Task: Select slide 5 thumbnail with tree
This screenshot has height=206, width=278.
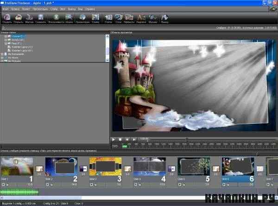Action: click(x=194, y=167)
